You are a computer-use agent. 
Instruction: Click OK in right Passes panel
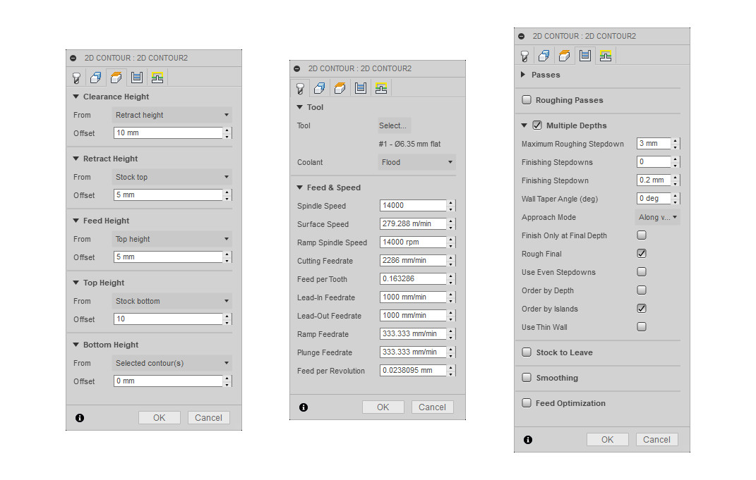[x=608, y=439]
